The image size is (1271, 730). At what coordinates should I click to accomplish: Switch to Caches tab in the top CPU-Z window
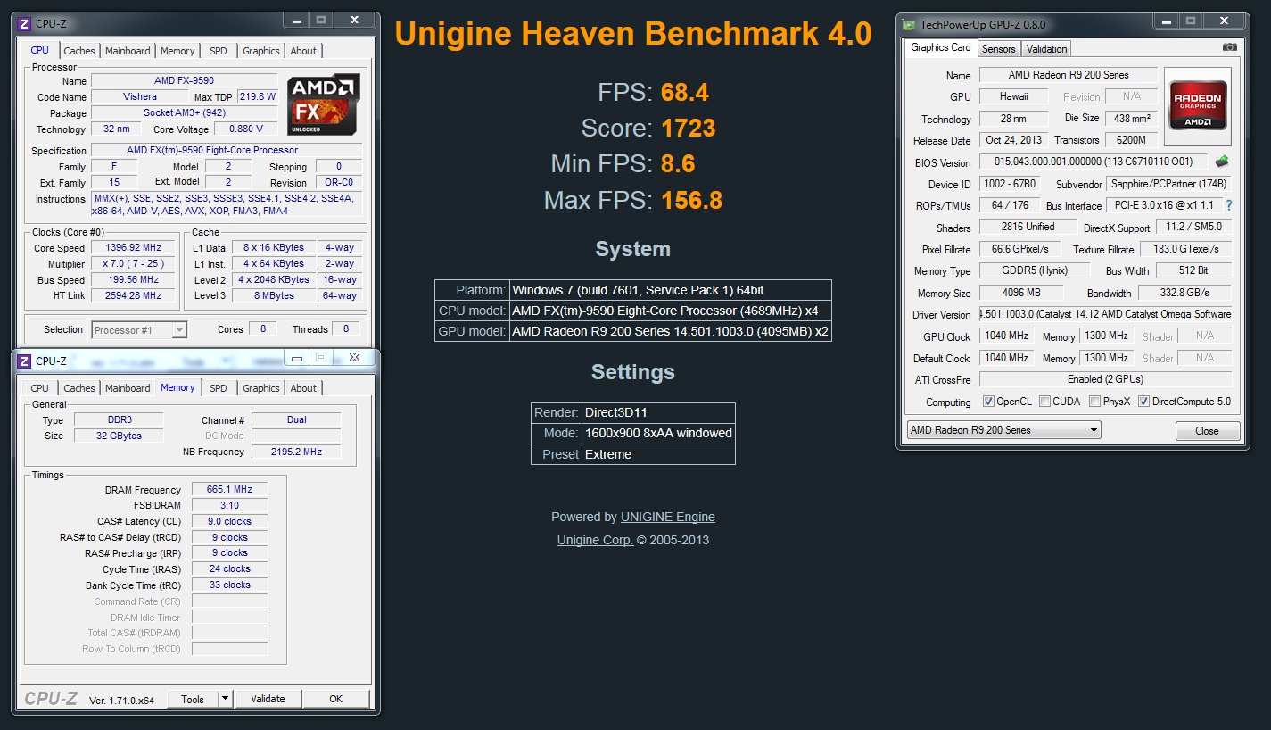click(x=79, y=51)
